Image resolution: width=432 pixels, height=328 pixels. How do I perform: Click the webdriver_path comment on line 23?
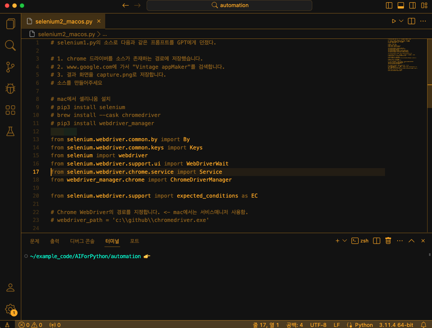click(x=130, y=220)
